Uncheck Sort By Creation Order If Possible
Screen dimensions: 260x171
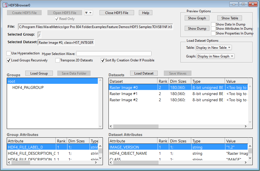pos(103,60)
